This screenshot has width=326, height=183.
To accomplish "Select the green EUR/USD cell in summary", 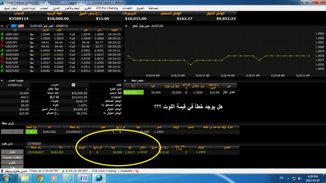I will tap(133, 92).
